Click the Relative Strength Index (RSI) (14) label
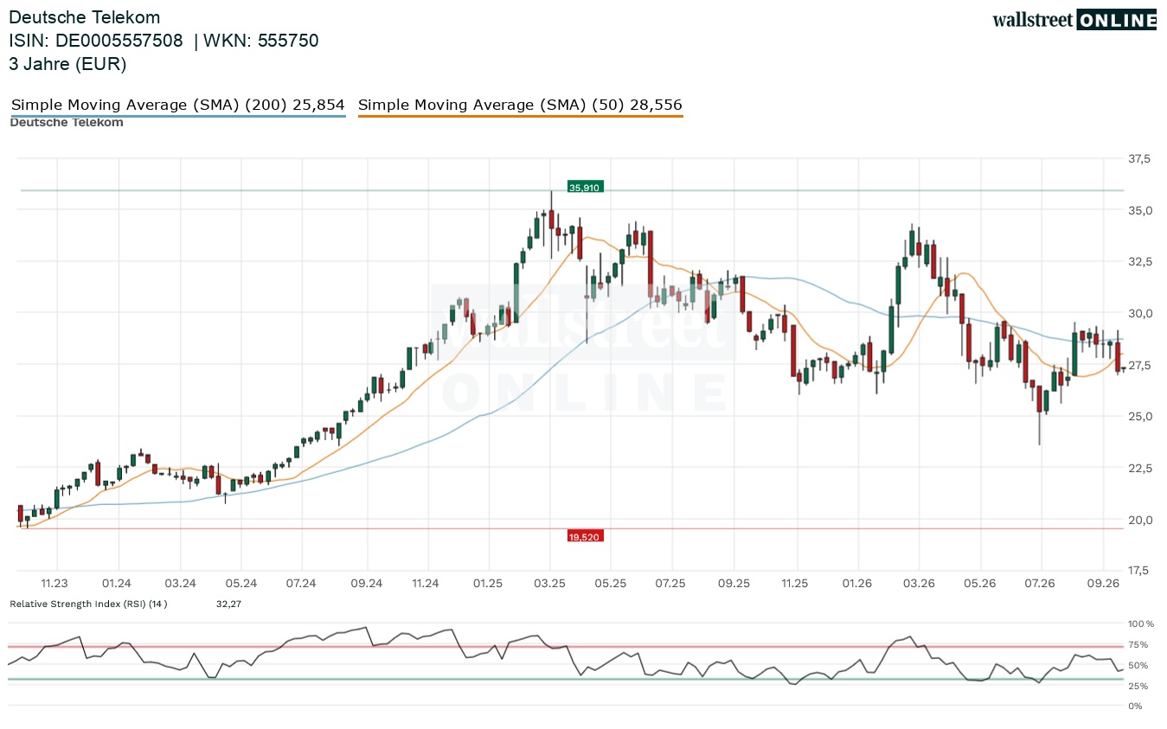Image resolution: width=1167 pixels, height=729 pixels. point(88,604)
